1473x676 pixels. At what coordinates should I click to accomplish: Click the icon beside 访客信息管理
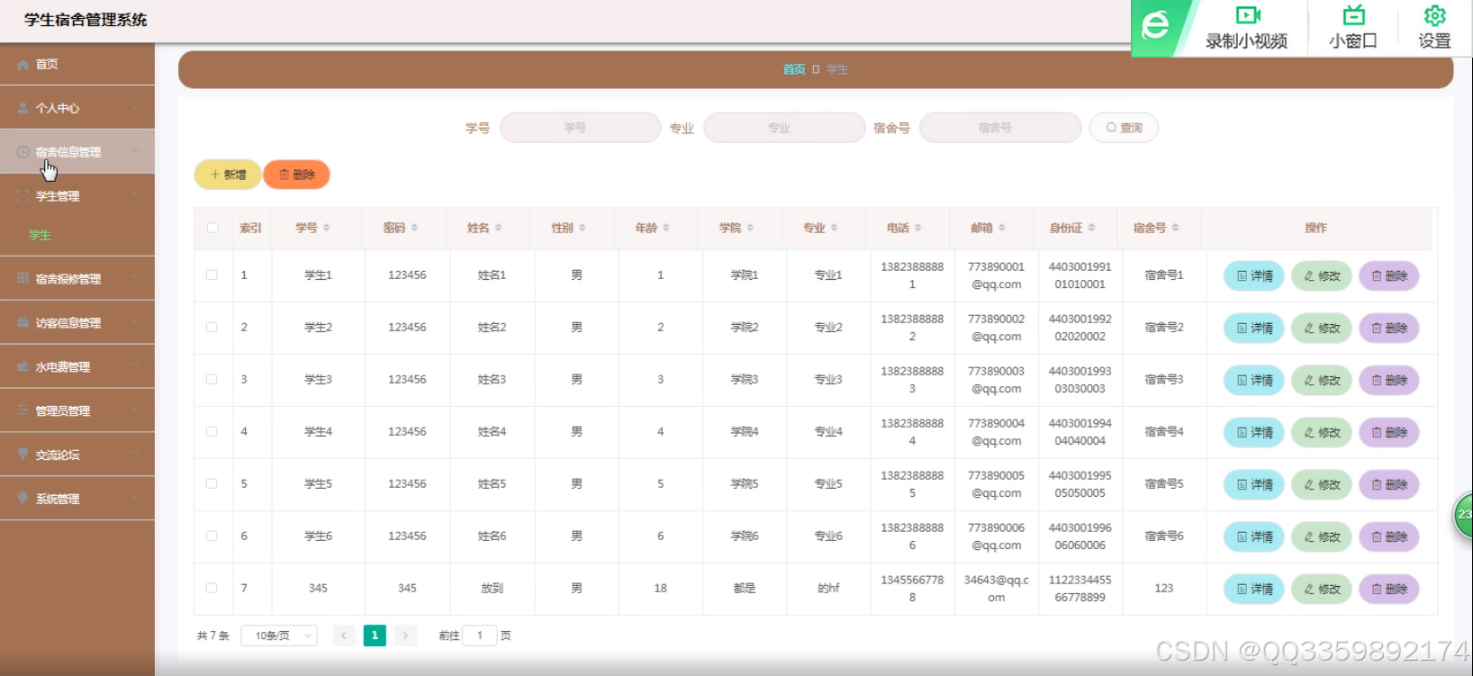click(23, 322)
